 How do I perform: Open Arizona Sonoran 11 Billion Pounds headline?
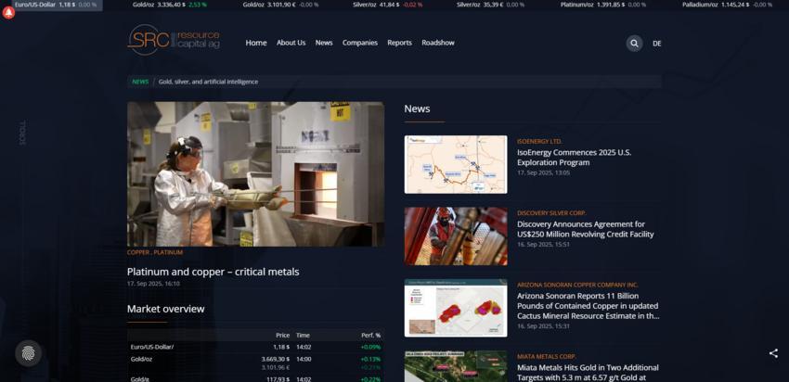coord(589,306)
